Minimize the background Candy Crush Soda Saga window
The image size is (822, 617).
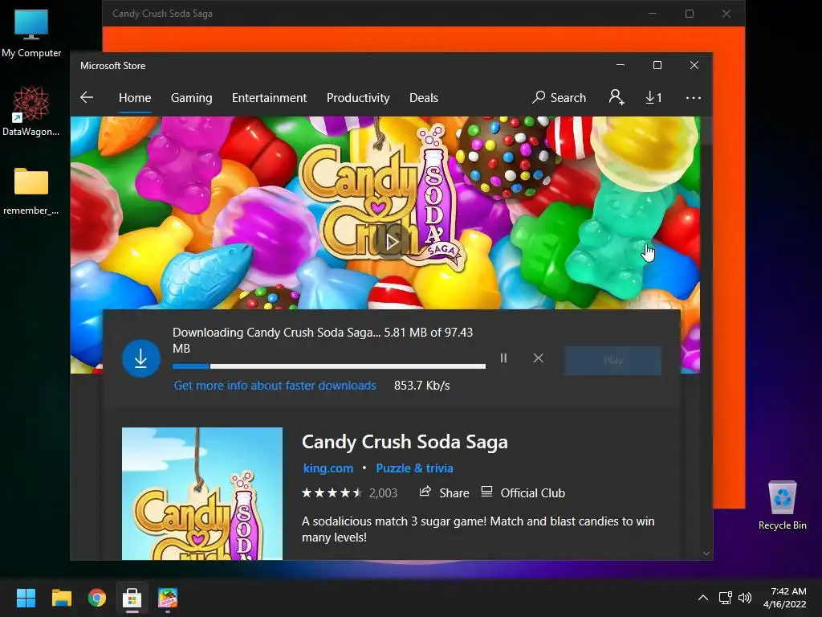(x=652, y=14)
